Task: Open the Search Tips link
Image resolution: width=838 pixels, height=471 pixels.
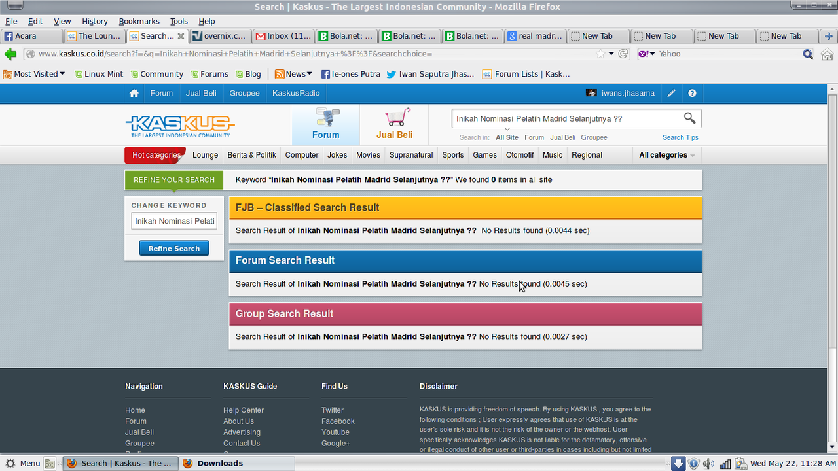Action: pos(680,137)
